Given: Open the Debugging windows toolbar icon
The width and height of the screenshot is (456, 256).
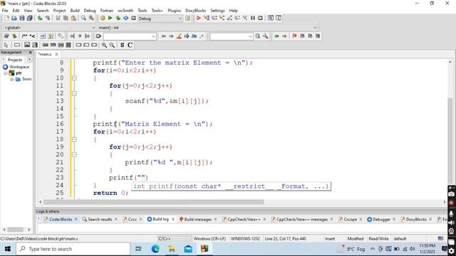Looking at the screenshot, I should [271, 18].
